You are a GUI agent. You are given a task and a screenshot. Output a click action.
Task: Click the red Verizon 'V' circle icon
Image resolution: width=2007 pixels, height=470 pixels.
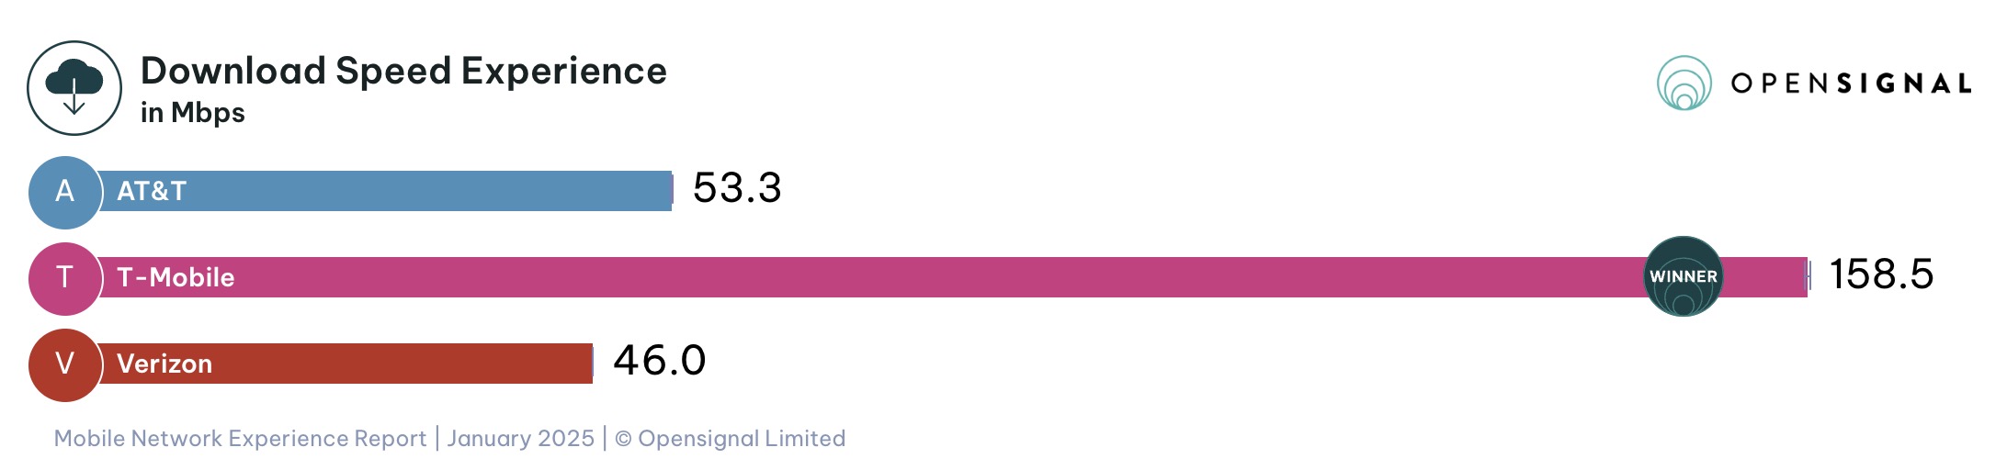tap(64, 364)
